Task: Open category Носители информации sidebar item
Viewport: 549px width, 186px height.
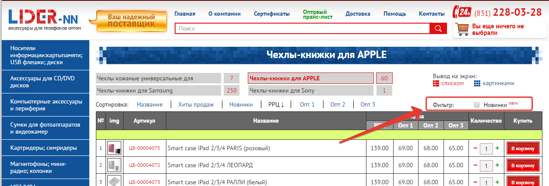Action: click(46, 55)
